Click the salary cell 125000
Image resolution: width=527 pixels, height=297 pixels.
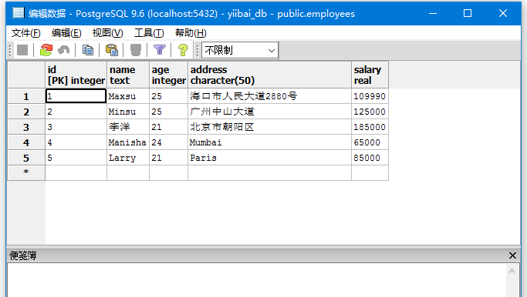(370, 112)
